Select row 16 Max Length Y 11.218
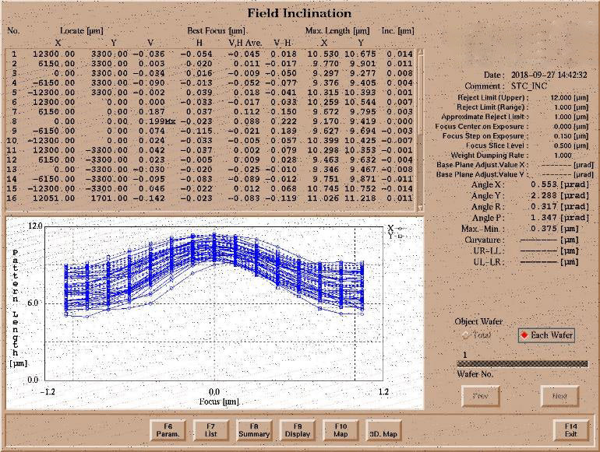The image size is (600, 452). [x=360, y=198]
